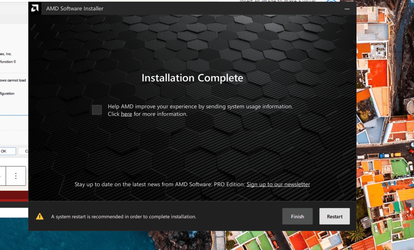414x250 pixels.
Task: Click the 'Help AMD improve your experience' text
Action: (200, 107)
